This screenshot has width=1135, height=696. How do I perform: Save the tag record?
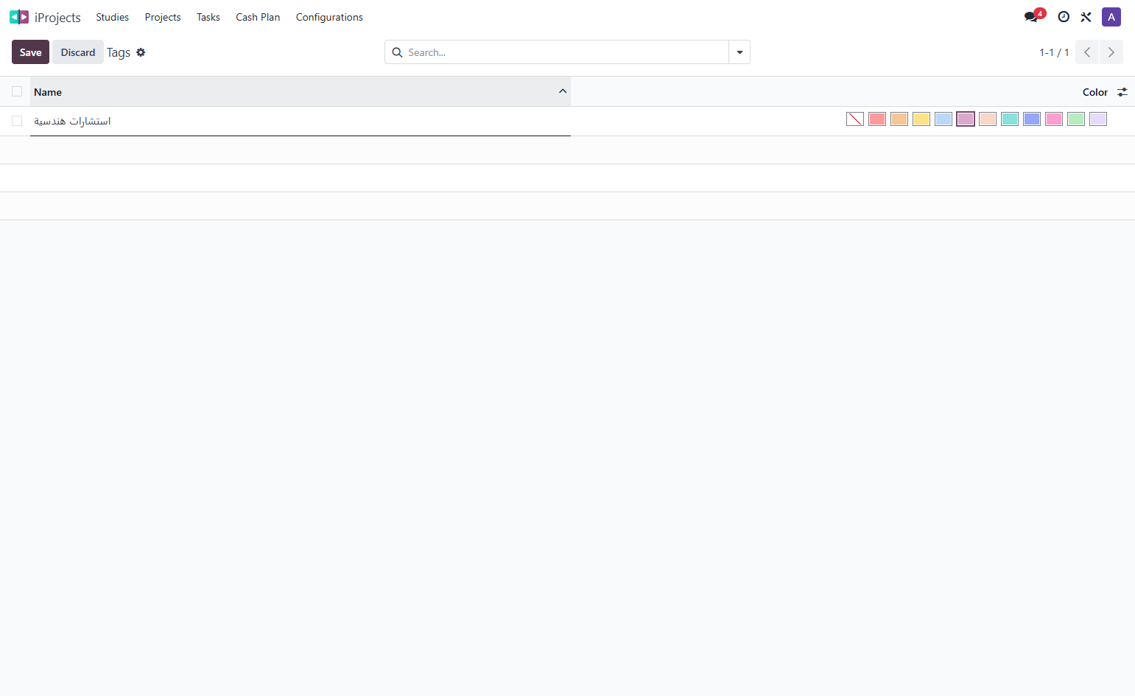[x=30, y=52]
